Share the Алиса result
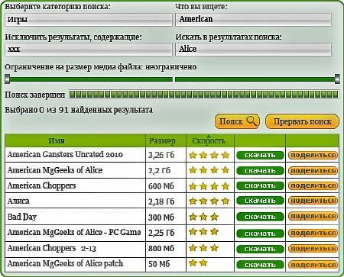The image size is (344, 277). point(313,201)
